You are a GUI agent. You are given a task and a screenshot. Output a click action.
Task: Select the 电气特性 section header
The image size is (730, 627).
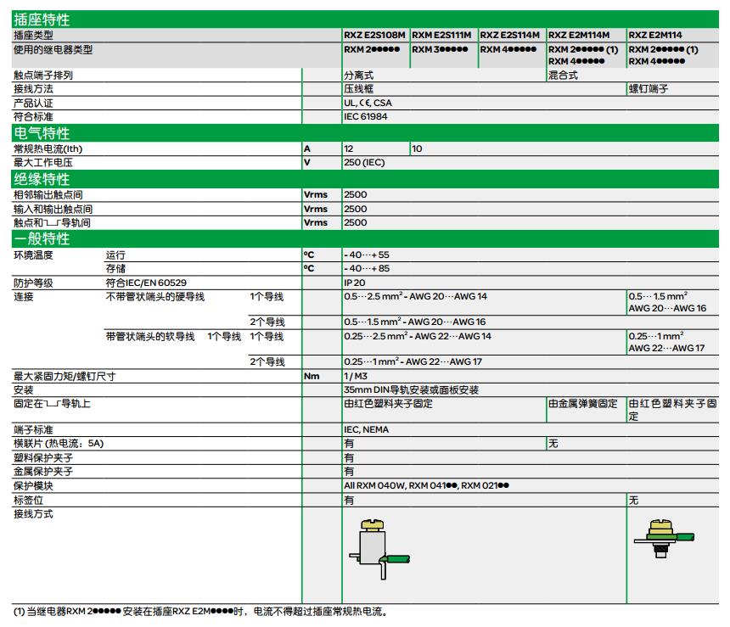point(364,133)
